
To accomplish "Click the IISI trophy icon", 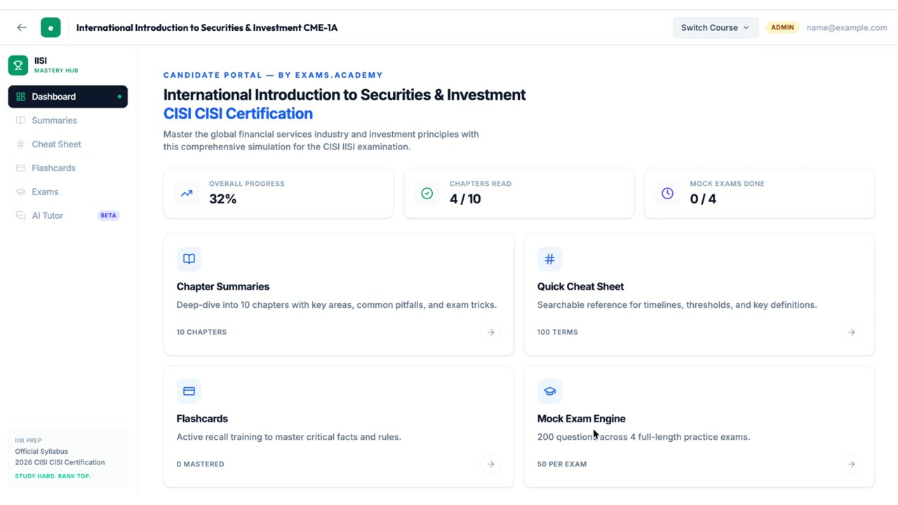I will click(x=18, y=65).
